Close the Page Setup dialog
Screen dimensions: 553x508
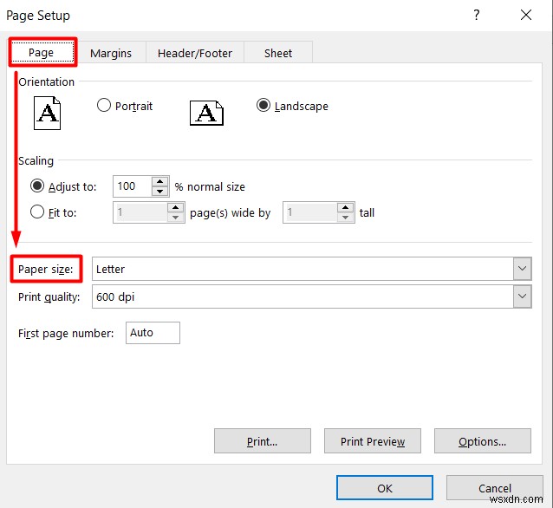[526, 15]
